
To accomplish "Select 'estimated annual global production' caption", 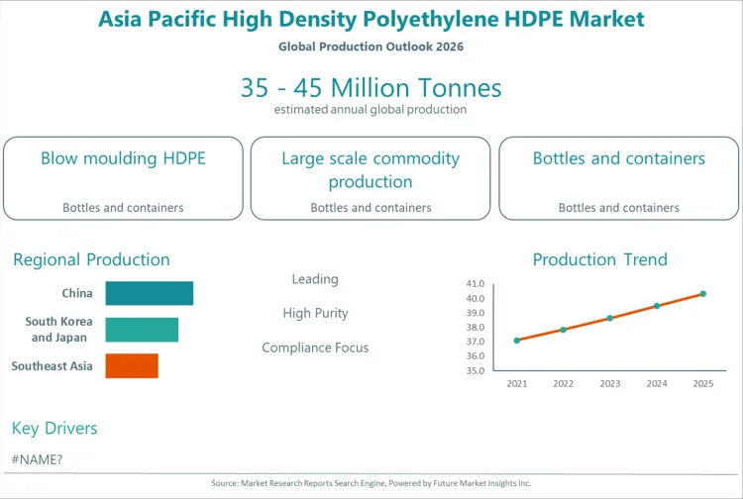I will coord(371,109).
